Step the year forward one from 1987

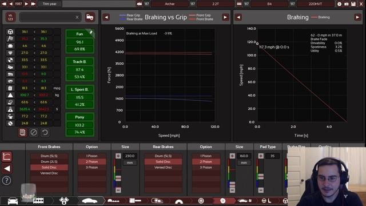pos(26,4)
